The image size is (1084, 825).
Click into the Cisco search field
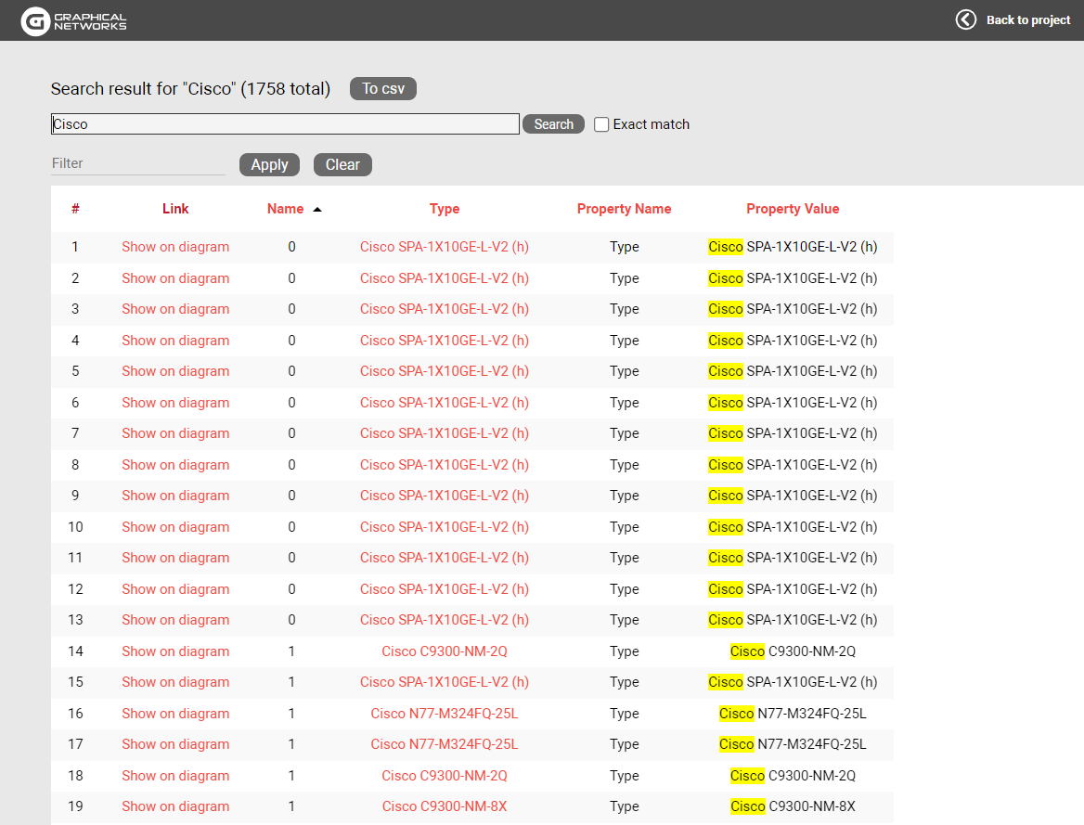284,124
